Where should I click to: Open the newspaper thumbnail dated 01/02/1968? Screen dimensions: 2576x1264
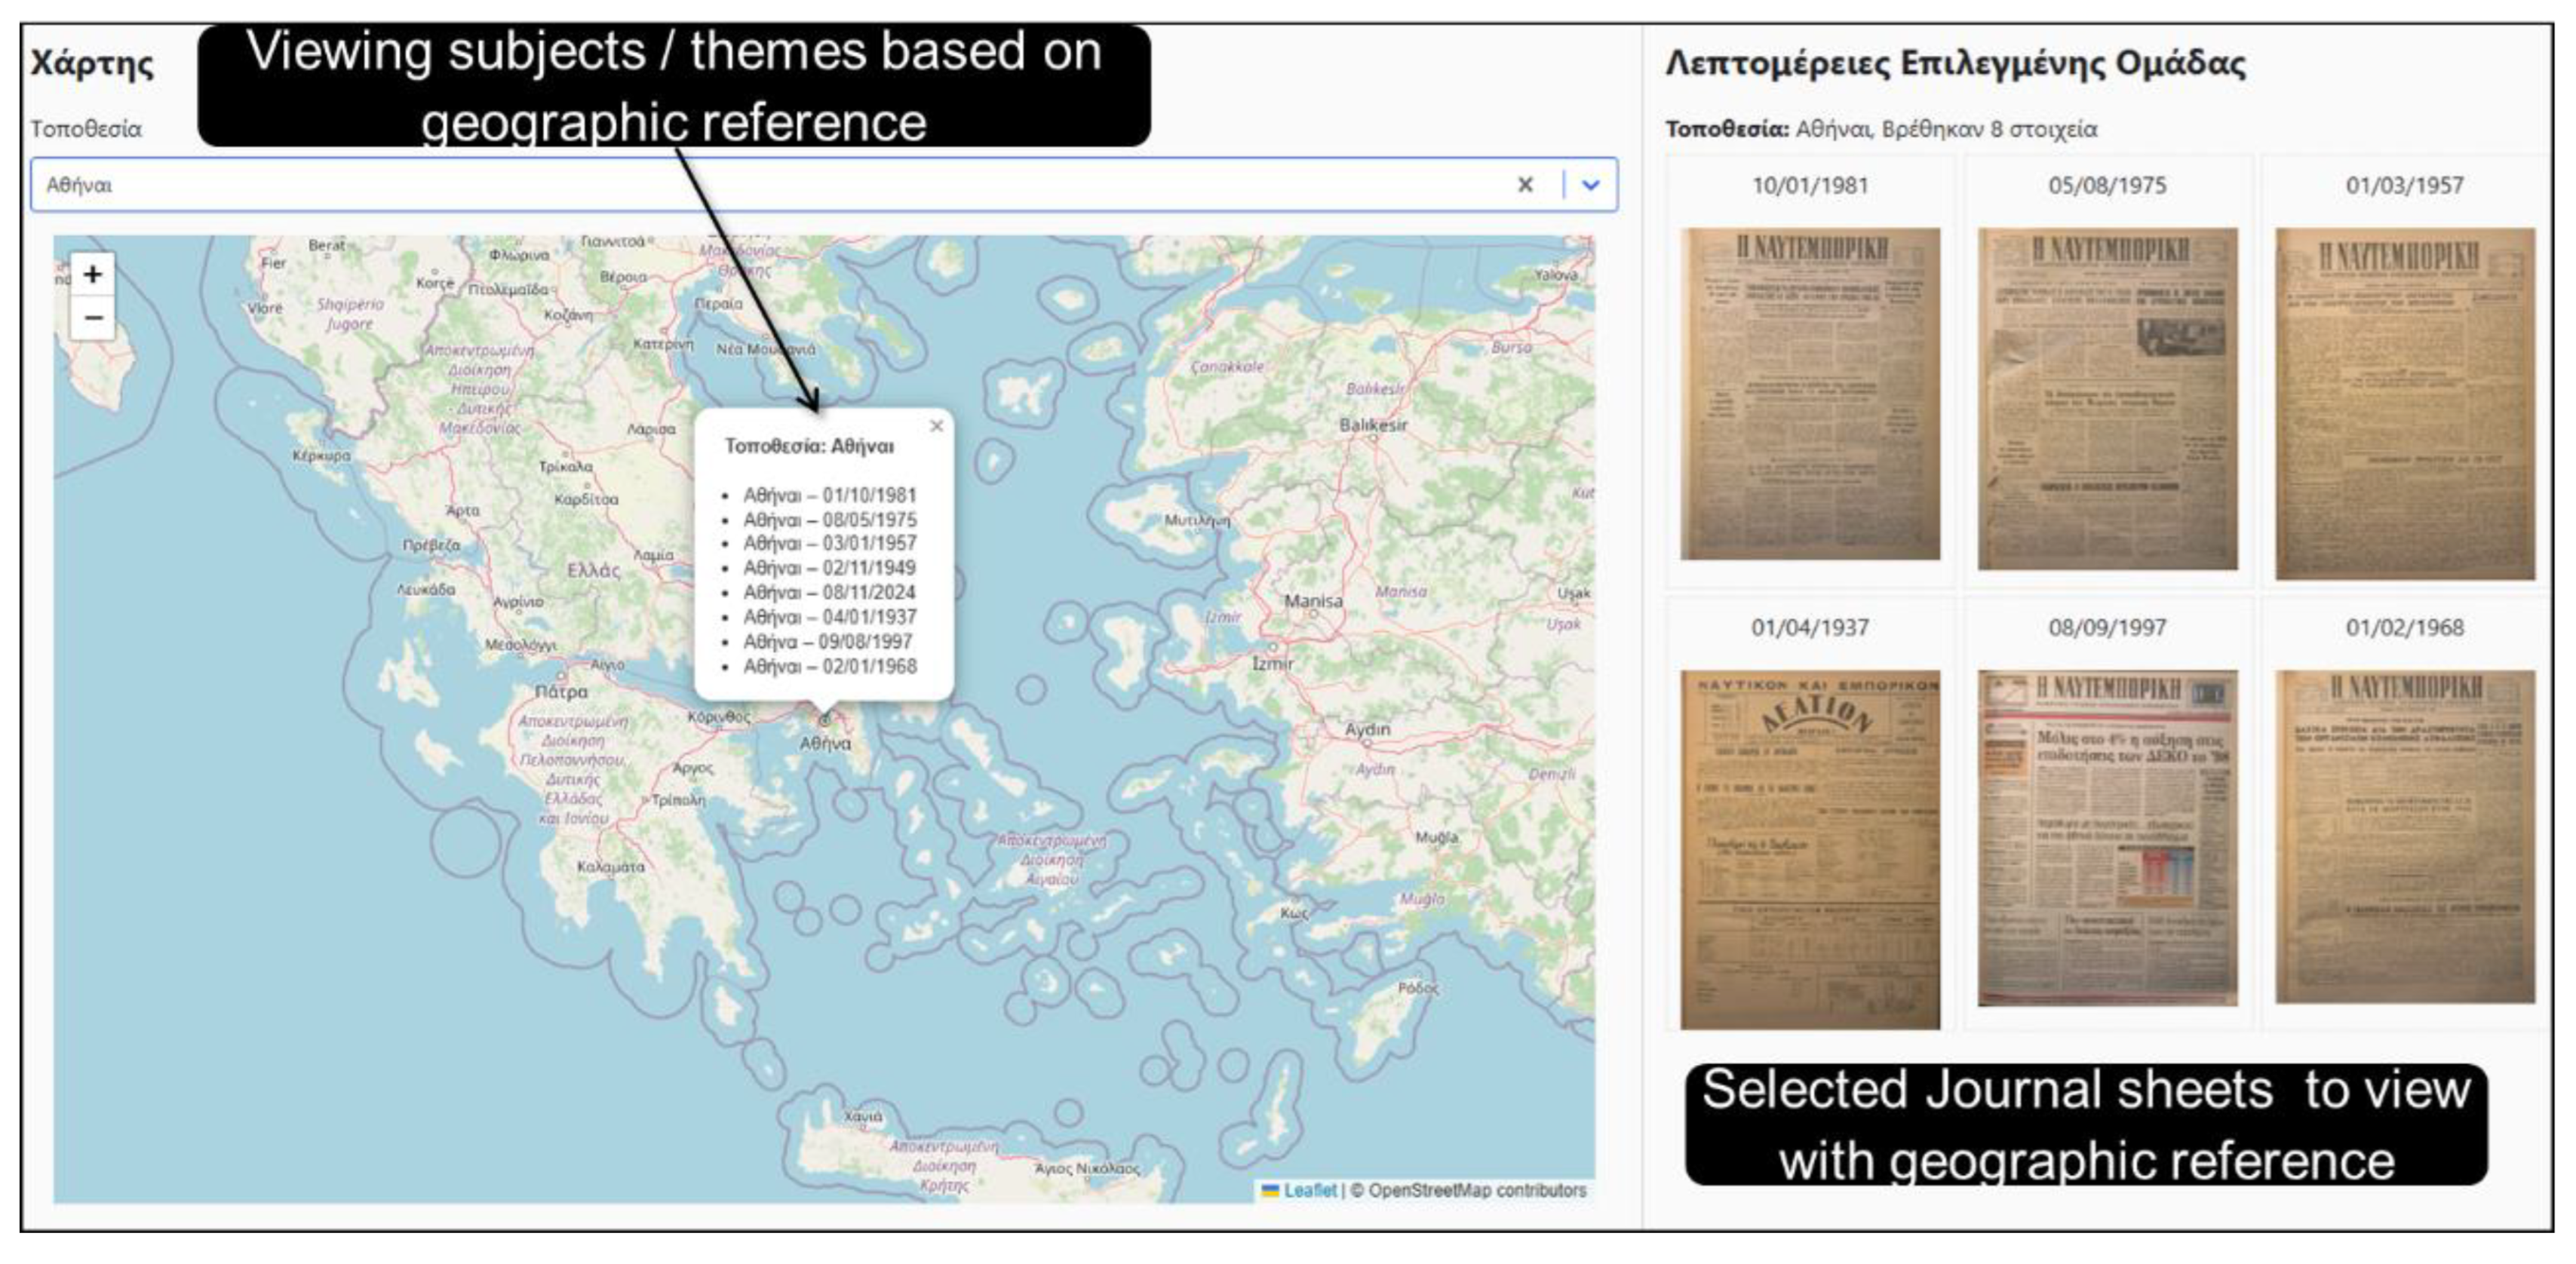(2405, 837)
